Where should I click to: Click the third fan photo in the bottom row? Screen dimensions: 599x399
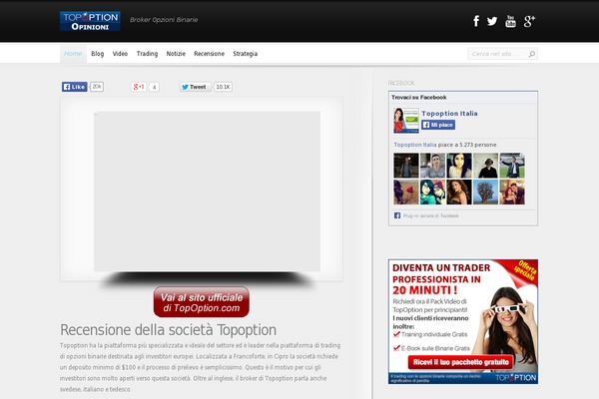click(459, 193)
